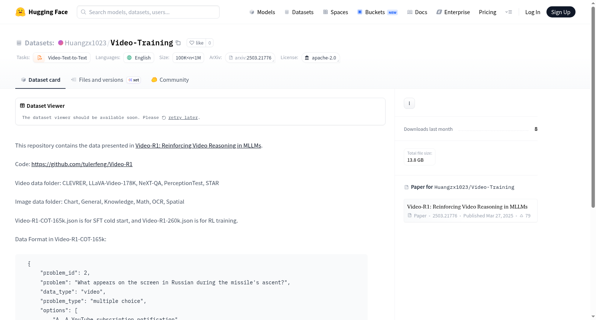Click the Video-Text-to-Text task tag
Screen dimensions: 596x320
point(62,58)
